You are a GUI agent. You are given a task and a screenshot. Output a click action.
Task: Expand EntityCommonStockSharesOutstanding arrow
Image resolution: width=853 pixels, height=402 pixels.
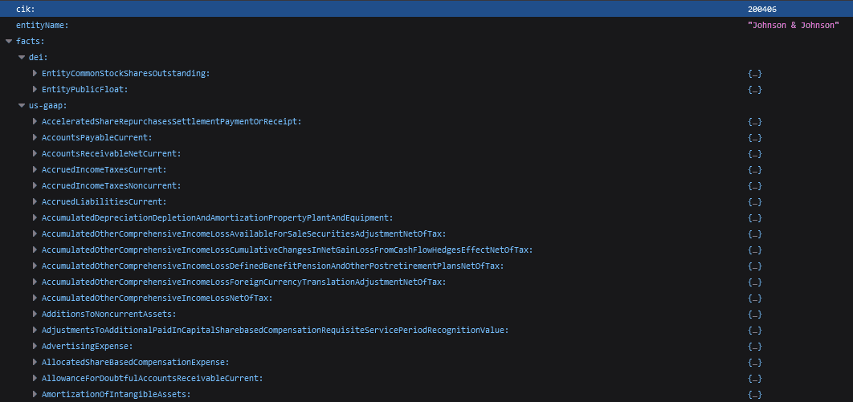tap(35, 73)
